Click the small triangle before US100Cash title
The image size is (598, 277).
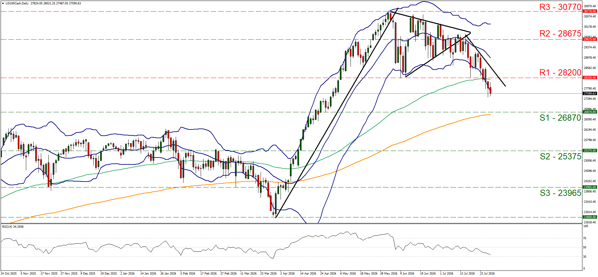pos(3,3)
